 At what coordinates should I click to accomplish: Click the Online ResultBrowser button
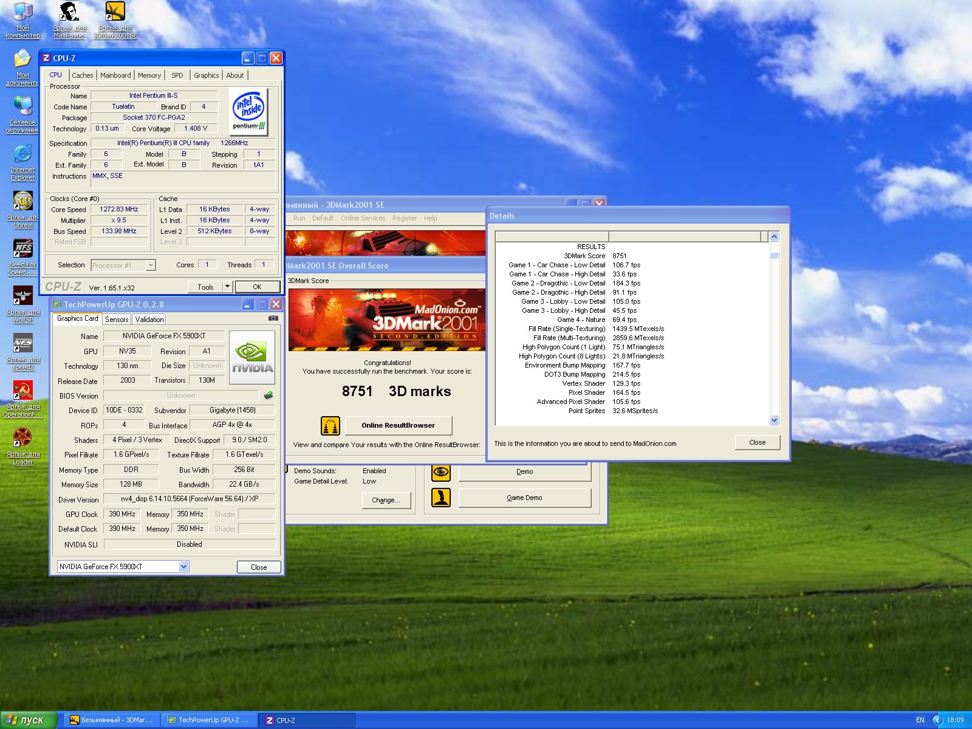[x=399, y=425]
